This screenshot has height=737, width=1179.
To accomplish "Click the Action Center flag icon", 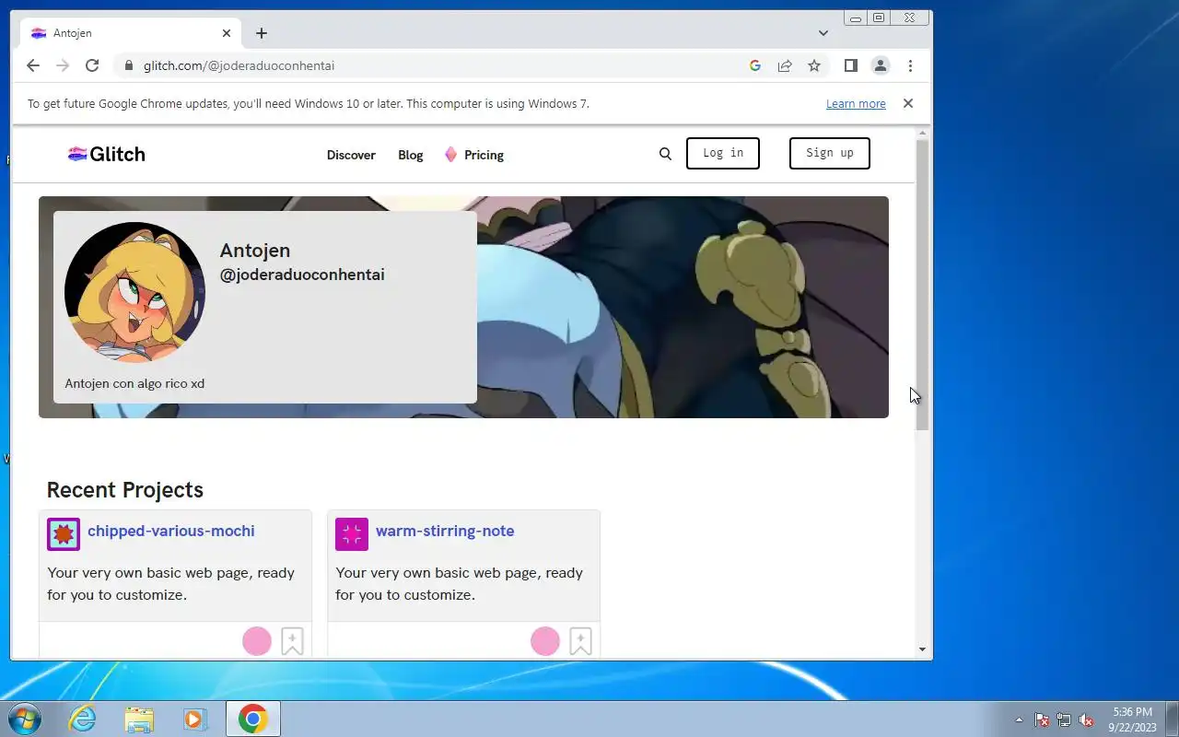I will tap(1042, 720).
